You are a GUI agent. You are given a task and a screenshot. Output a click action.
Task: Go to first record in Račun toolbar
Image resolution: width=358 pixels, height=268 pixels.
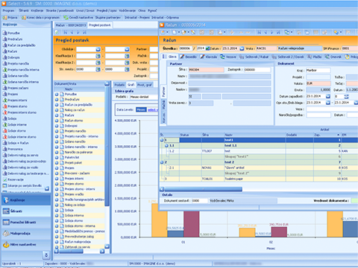coord(259,32)
